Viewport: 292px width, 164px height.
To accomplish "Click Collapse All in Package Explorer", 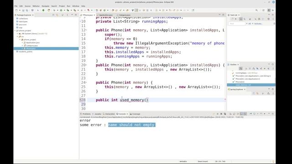I will coord(53,15).
